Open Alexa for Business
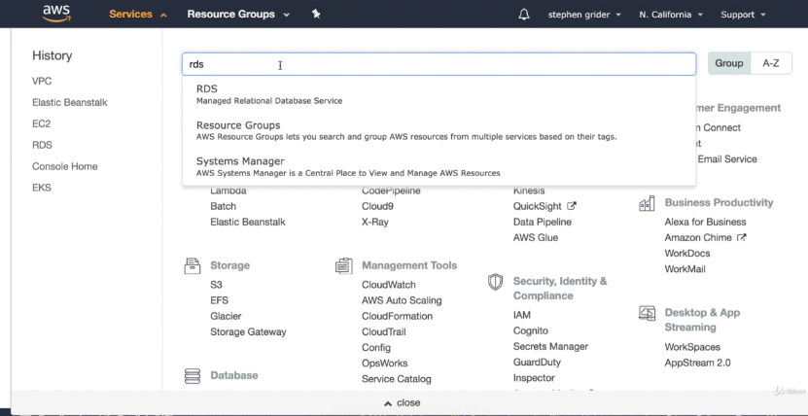Image resolution: width=808 pixels, height=416 pixels. point(706,222)
